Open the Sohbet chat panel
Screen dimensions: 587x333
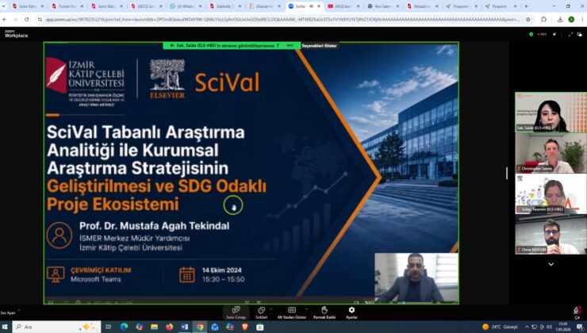261,312
